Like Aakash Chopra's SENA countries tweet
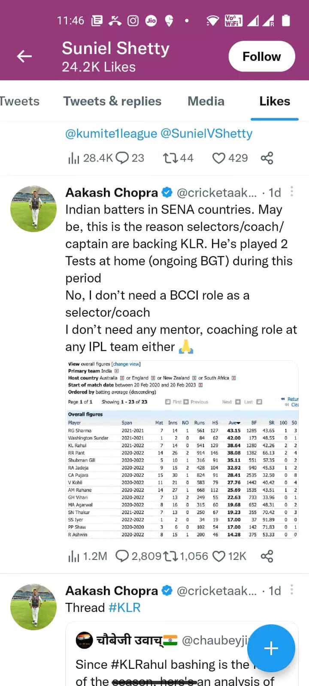The height and width of the screenshot is (686, 309). (x=219, y=556)
